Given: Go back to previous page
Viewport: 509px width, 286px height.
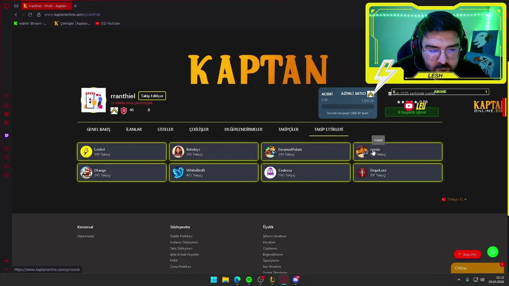Looking at the screenshot, I should click(x=16, y=15).
